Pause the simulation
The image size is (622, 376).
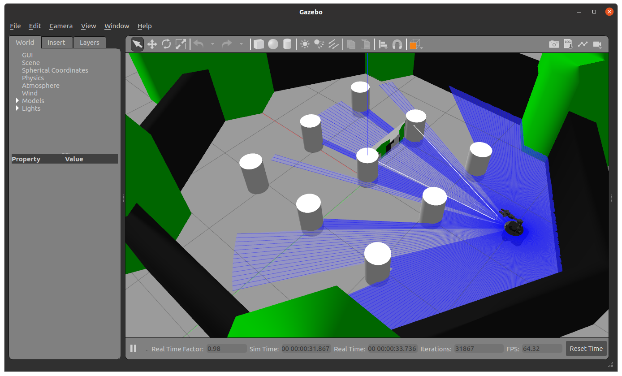[133, 349]
